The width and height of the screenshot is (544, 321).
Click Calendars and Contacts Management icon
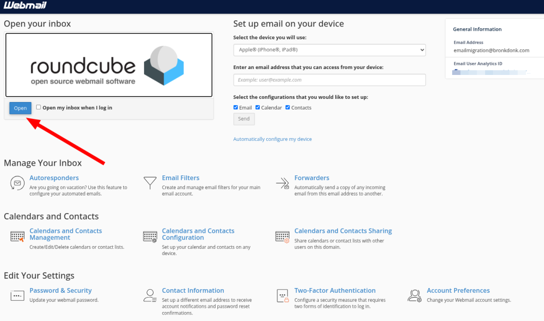[x=18, y=236]
